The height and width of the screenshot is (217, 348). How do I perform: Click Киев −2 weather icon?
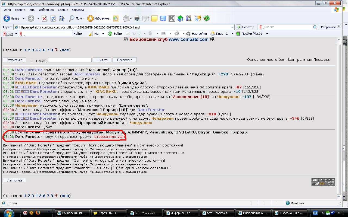(x=219, y=34)
